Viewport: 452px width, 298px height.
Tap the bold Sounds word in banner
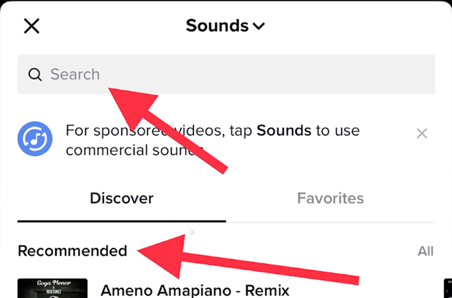(284, 131)
